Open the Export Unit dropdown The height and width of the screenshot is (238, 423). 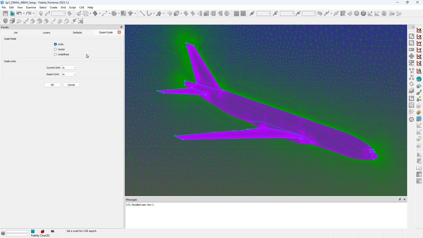click(69, 74)
